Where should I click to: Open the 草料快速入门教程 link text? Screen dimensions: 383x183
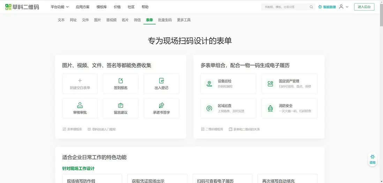click(104, 129)
